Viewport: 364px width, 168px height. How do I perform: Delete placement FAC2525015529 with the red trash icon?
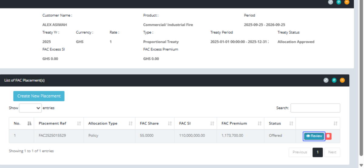point(328,136)
